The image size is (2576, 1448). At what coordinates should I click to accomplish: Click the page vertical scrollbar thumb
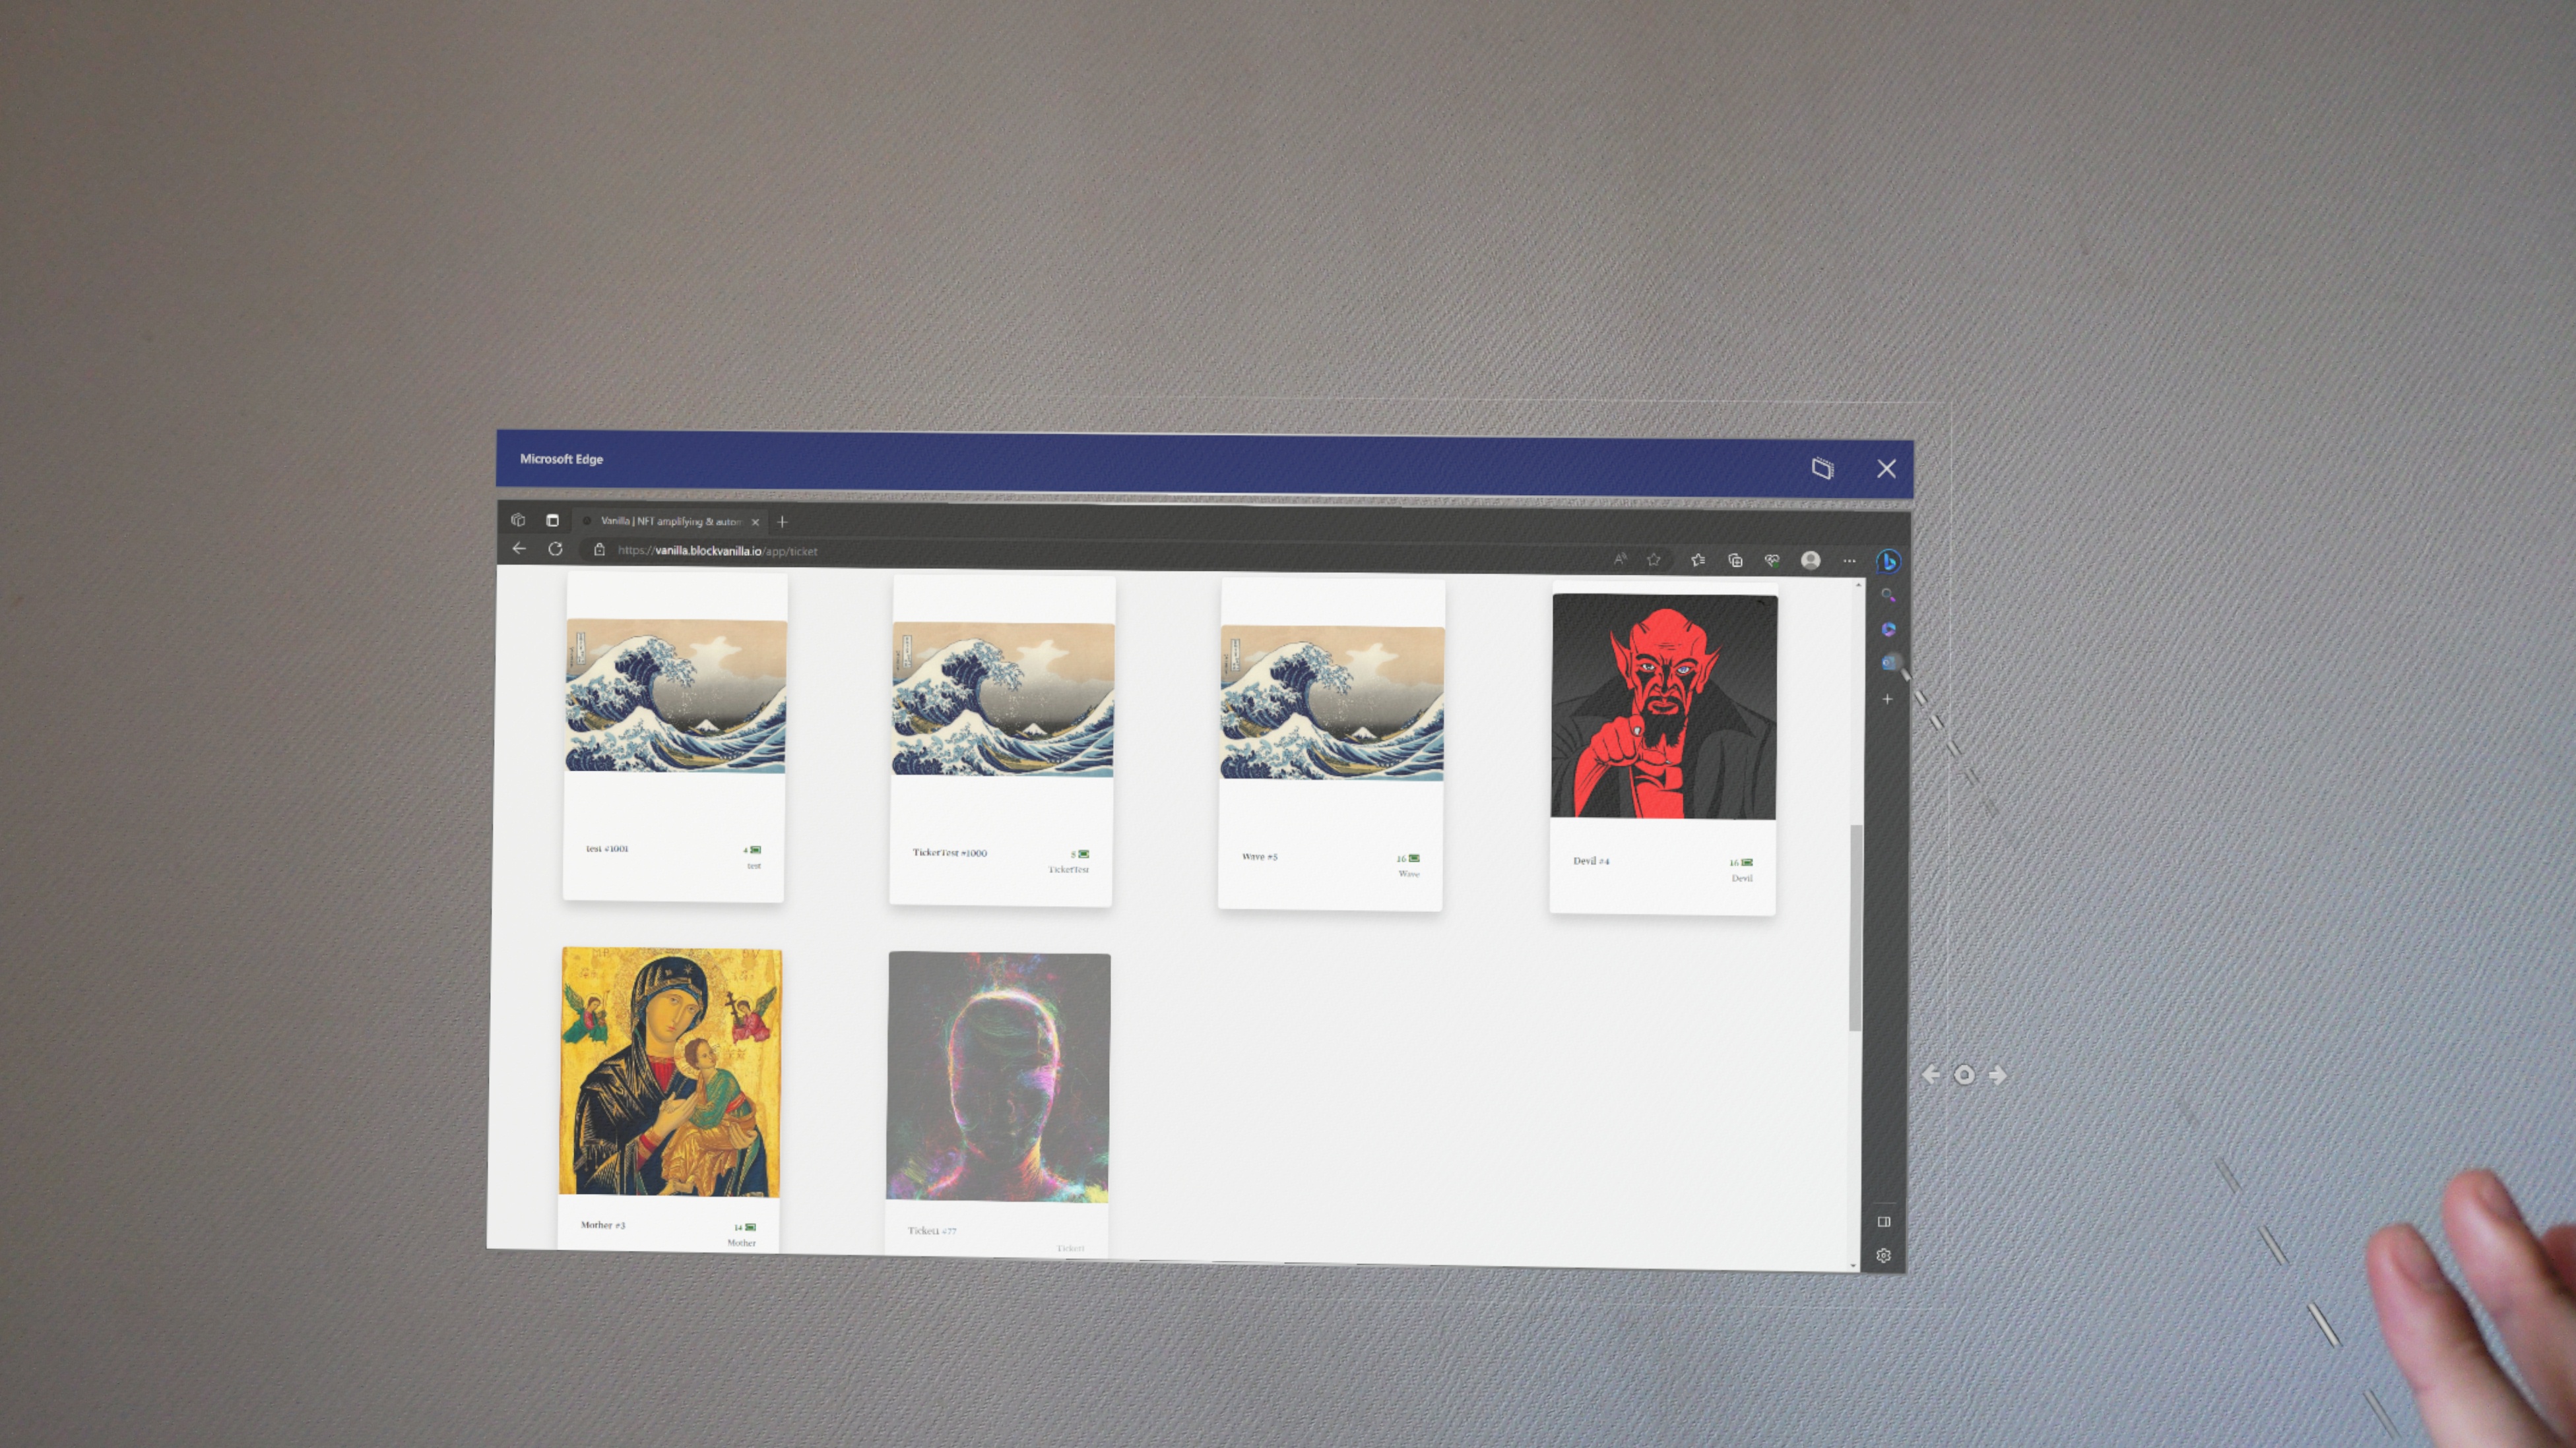point(1855,927)
